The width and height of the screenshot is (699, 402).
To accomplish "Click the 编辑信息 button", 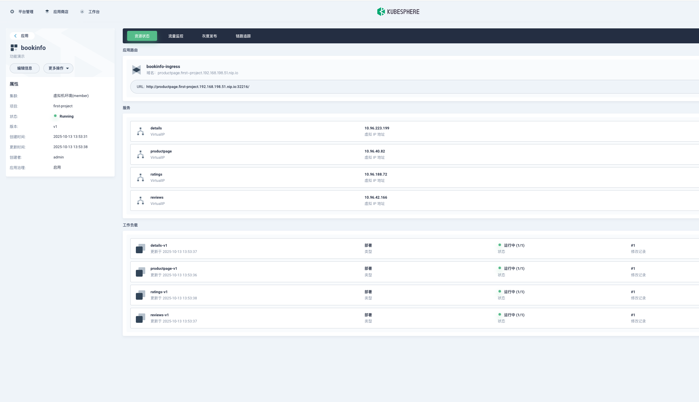I will (x=25, y=68).
